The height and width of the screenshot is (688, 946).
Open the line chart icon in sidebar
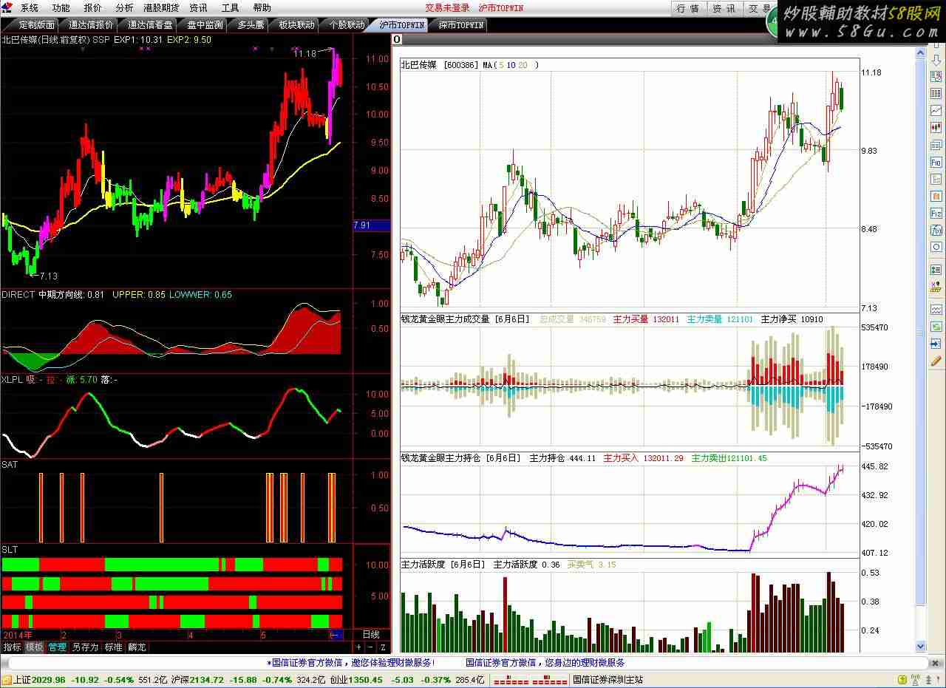[x=936, y=111]
